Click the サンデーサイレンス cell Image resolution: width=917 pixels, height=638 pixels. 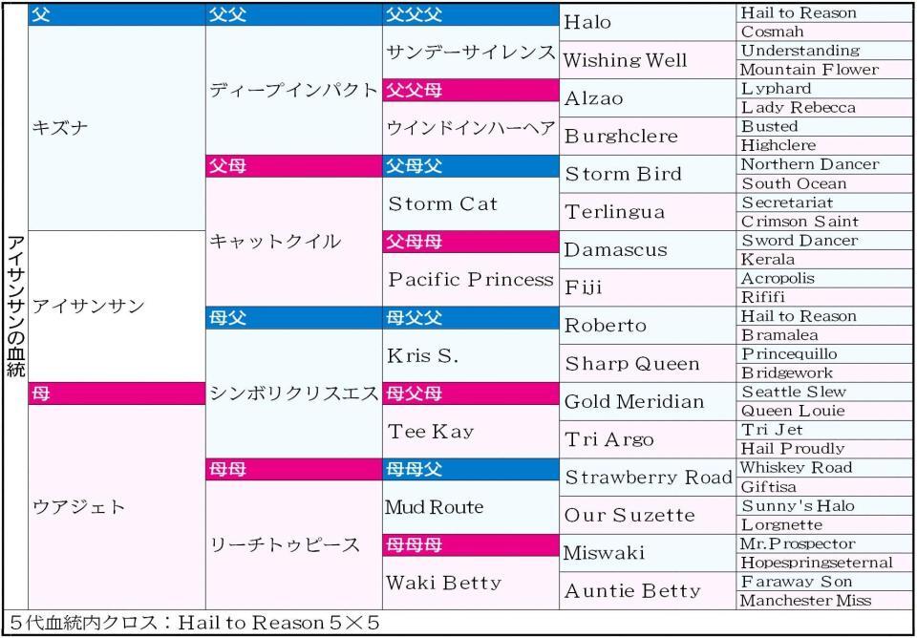point(471,52)
